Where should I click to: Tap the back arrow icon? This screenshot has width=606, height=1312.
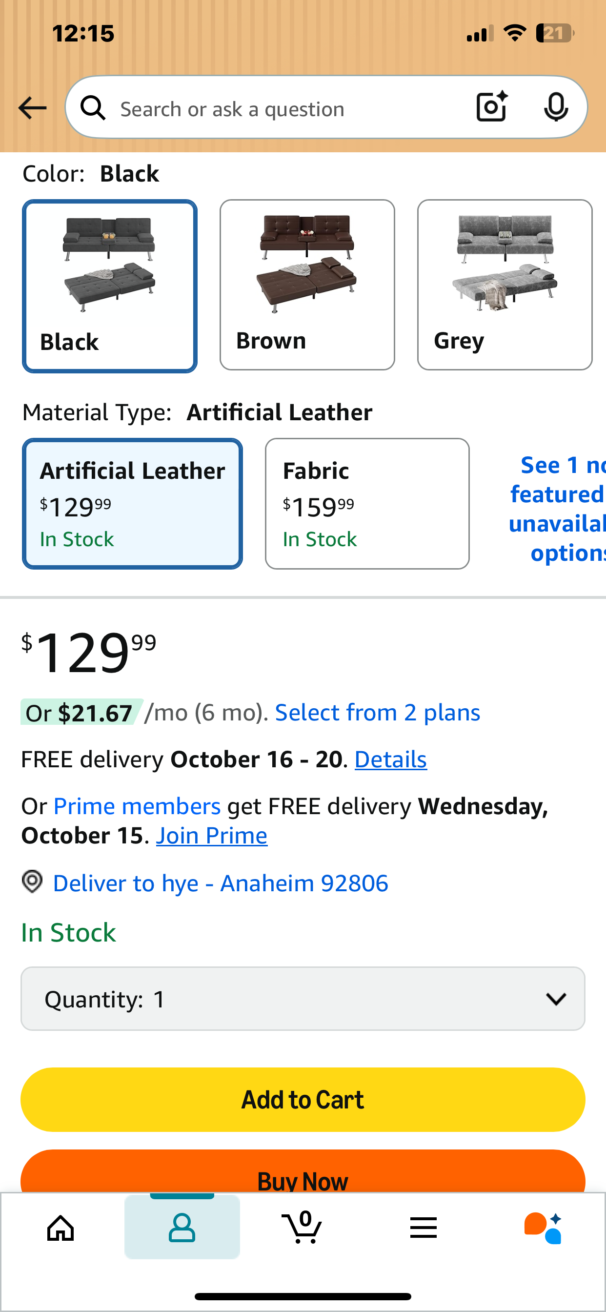click(33, 108)
